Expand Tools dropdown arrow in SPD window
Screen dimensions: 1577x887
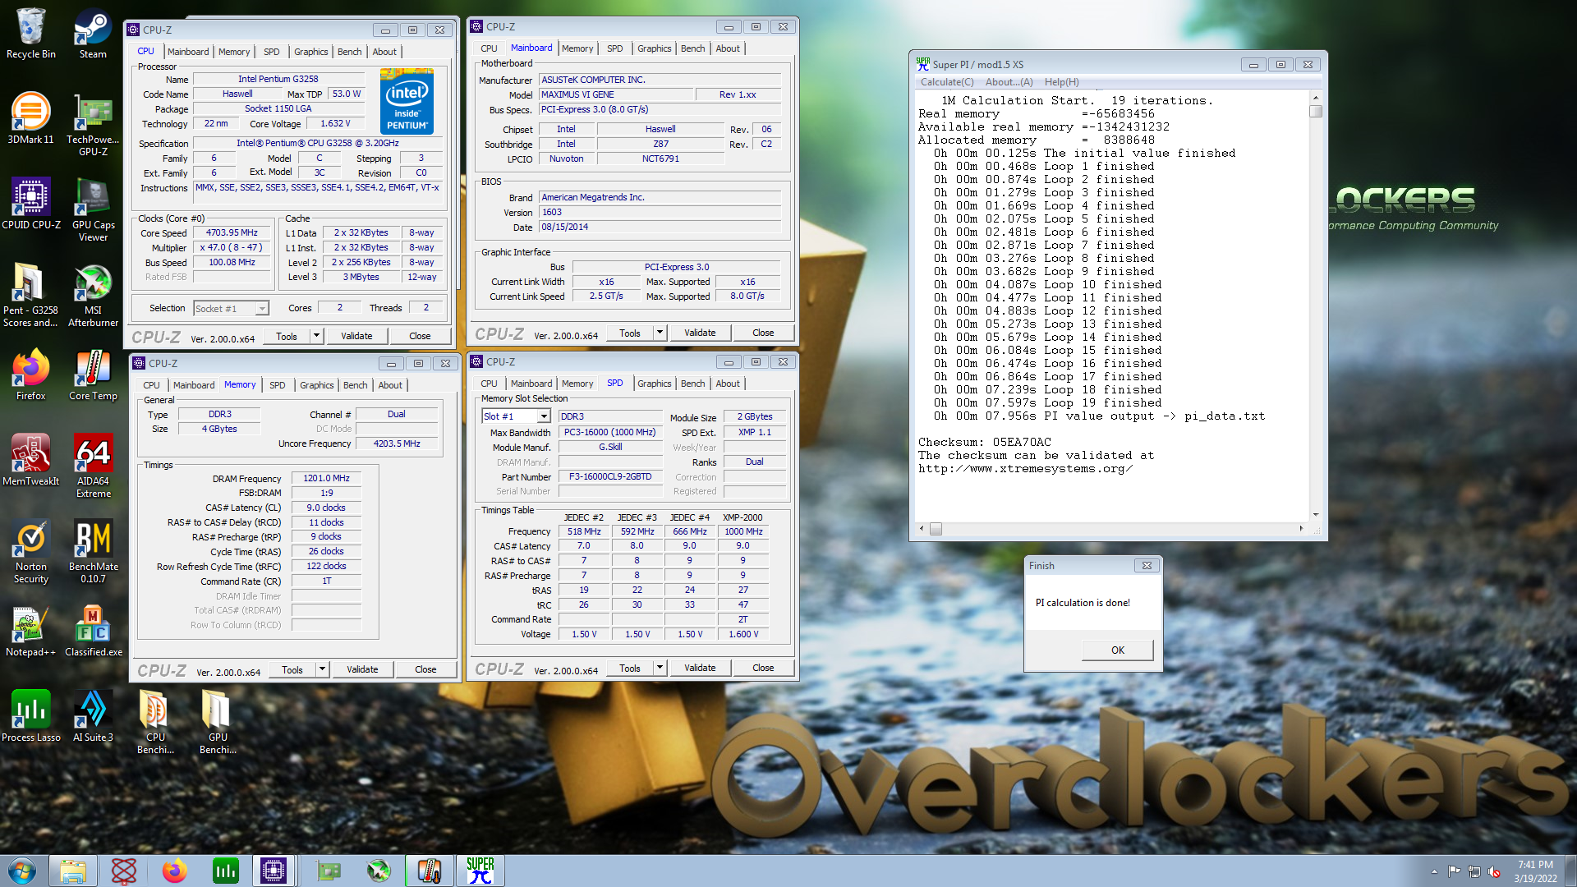pos(660,668)
